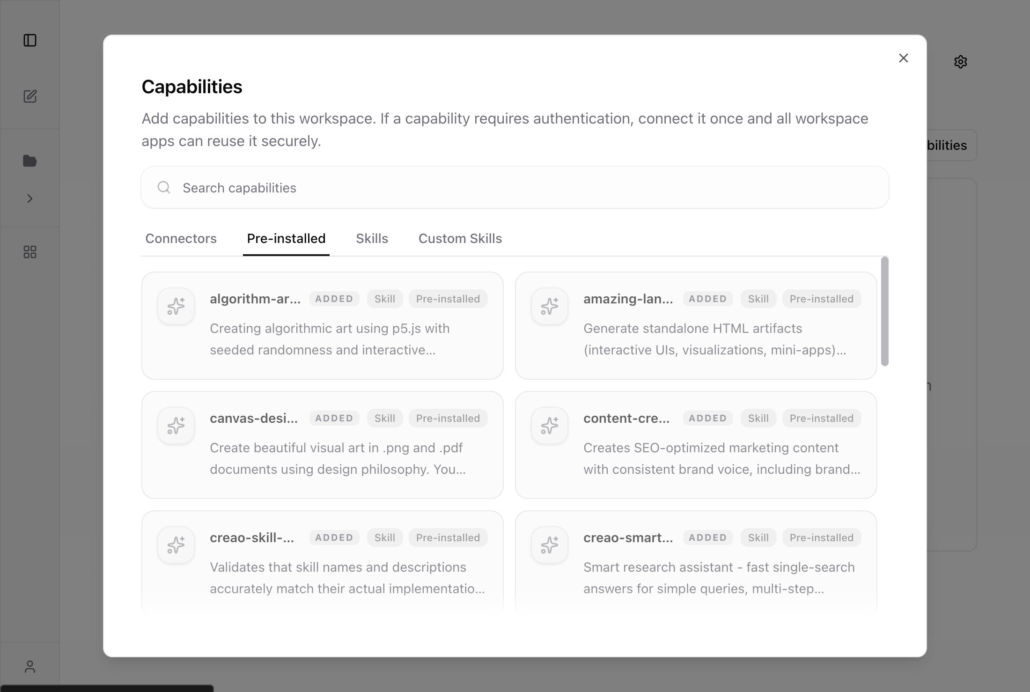Open the folder icon in sidebar
The height and width of the screenshot is (692, 1030).
click(30, 161)
